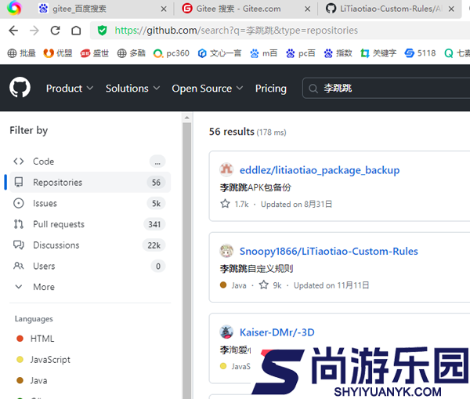Filter by JavaScript language
Image resolution: width=470 pixels, height=399 pixels.
(43, 359)
